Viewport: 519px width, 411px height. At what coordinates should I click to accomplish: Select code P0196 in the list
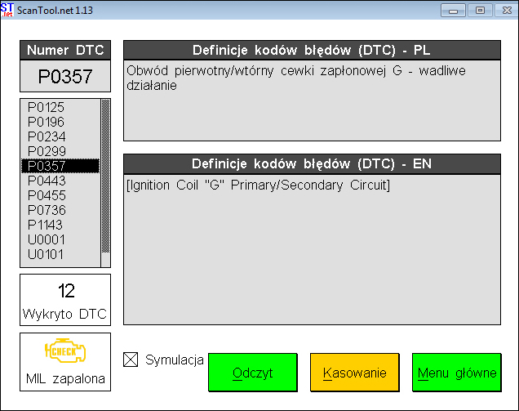47,122
